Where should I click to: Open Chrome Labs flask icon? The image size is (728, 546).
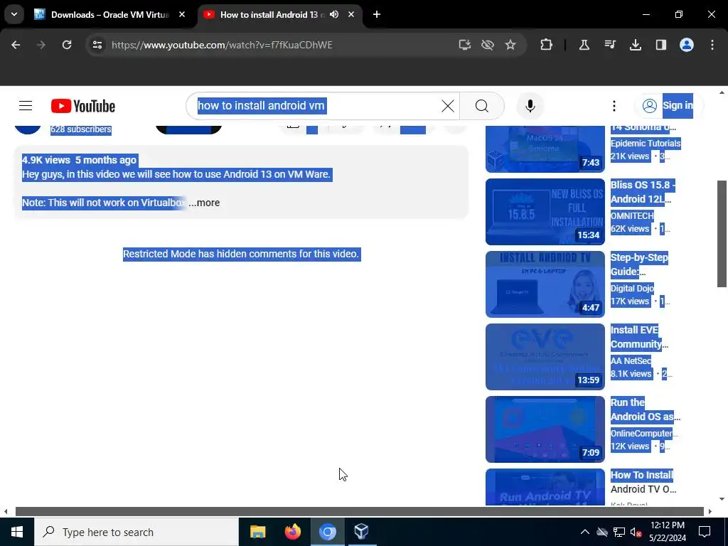(x=584, y=45)
